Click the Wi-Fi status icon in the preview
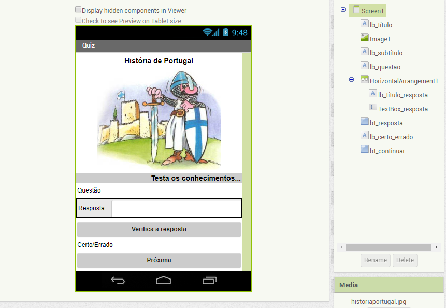The image size is (446, 308). coord(207,33)
